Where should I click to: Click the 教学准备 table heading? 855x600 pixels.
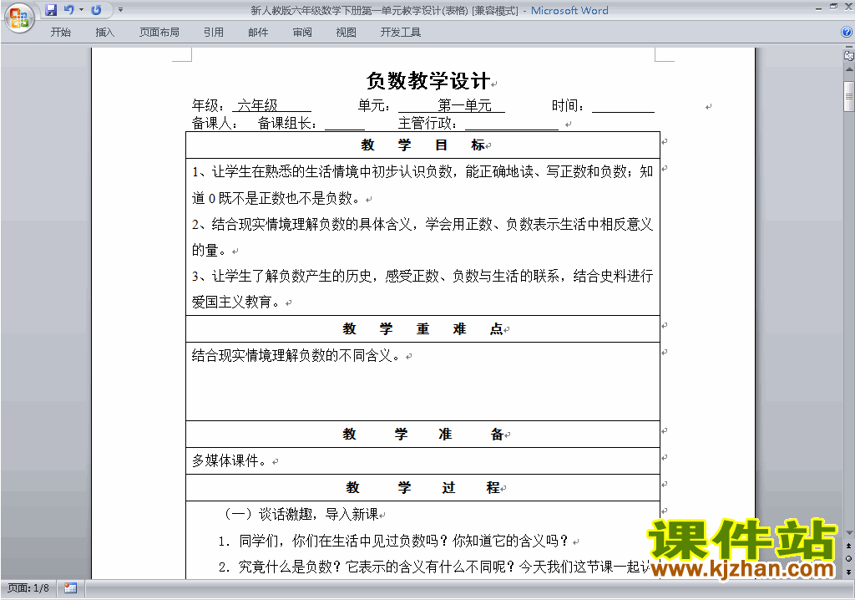423,434
